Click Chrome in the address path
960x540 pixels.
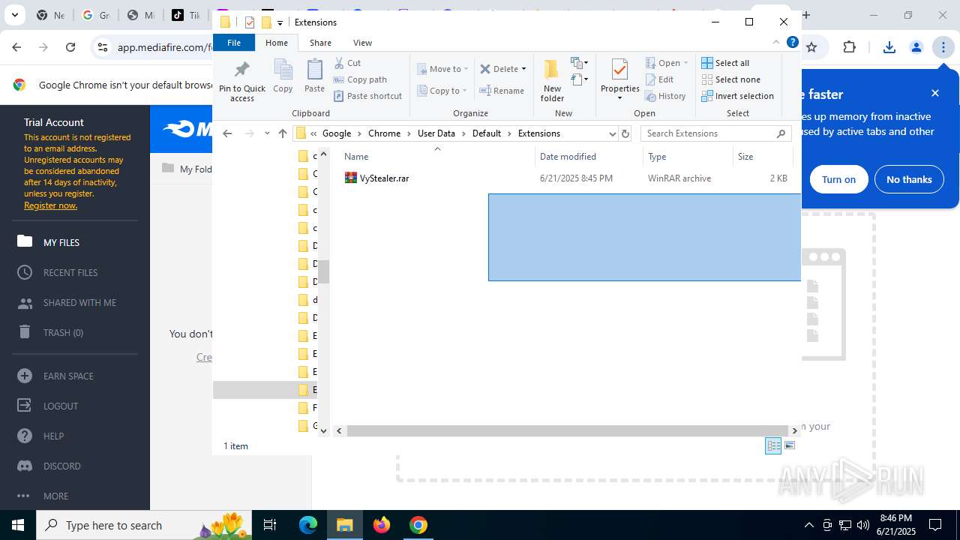point(384,133)
